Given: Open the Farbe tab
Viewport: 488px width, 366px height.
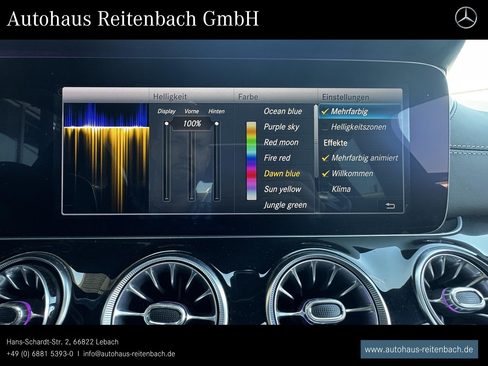Looking at the screenshot, I should click(x=276, y=97).
